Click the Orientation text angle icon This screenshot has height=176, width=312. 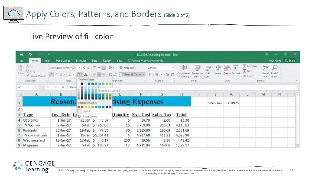pos(110,68)
